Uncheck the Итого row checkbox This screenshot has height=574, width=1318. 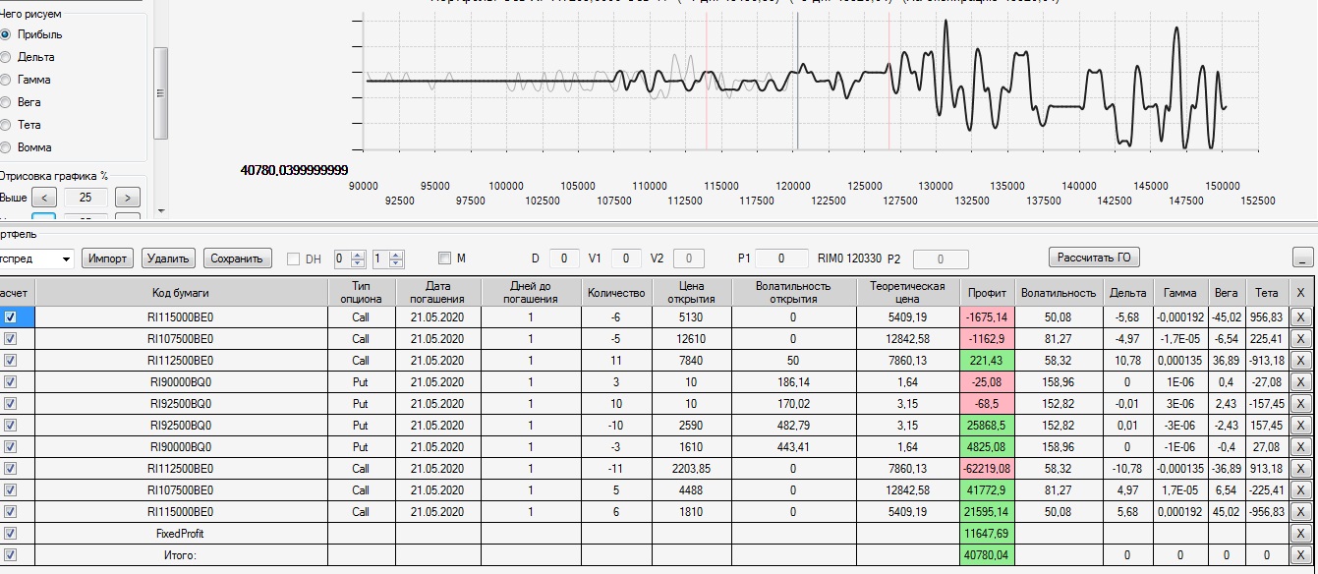coord(10,554)
